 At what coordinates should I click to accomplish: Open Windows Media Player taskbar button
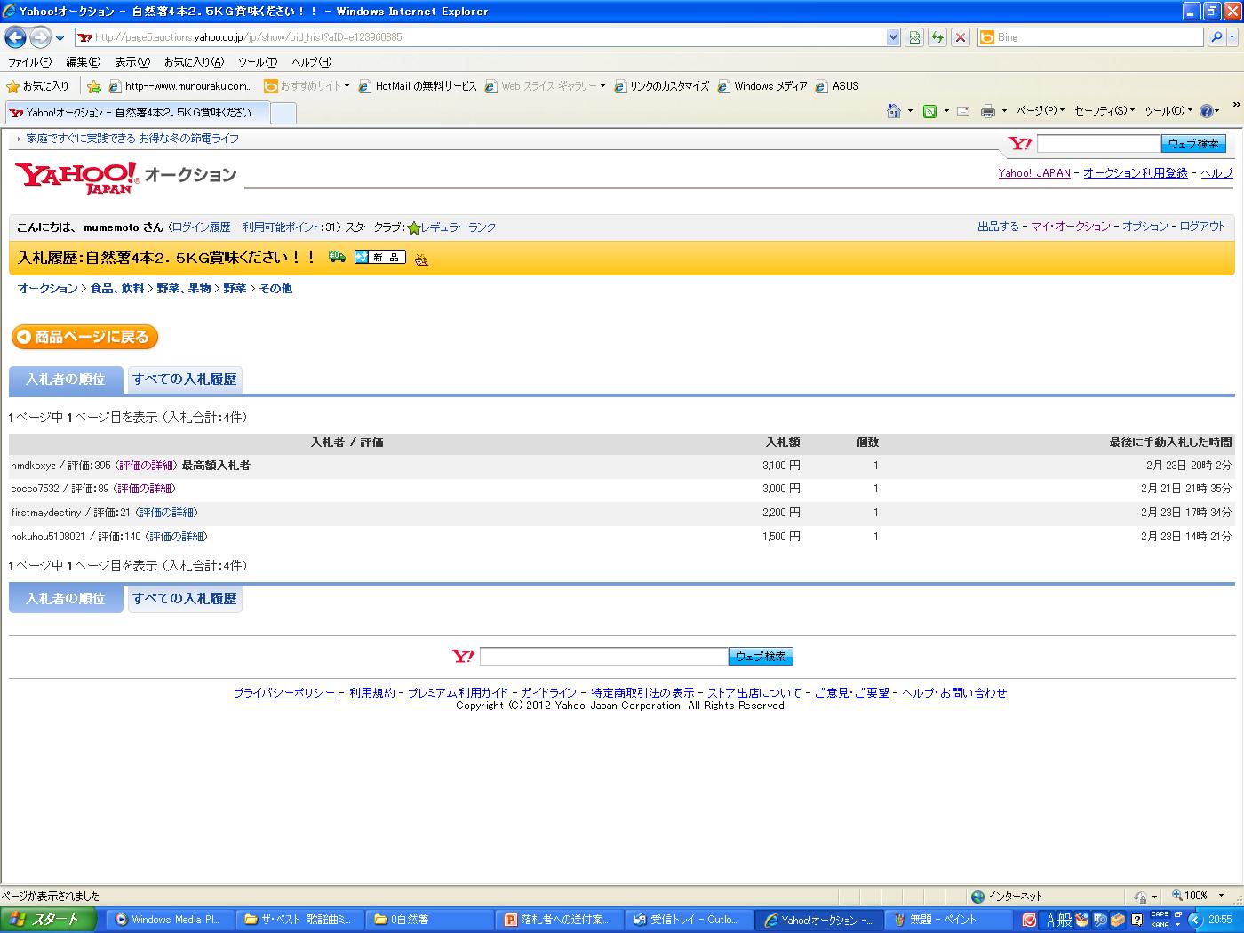pos(168,920)
